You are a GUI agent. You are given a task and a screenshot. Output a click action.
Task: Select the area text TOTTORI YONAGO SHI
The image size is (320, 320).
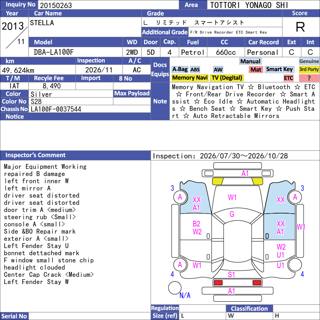click(249, 5)
